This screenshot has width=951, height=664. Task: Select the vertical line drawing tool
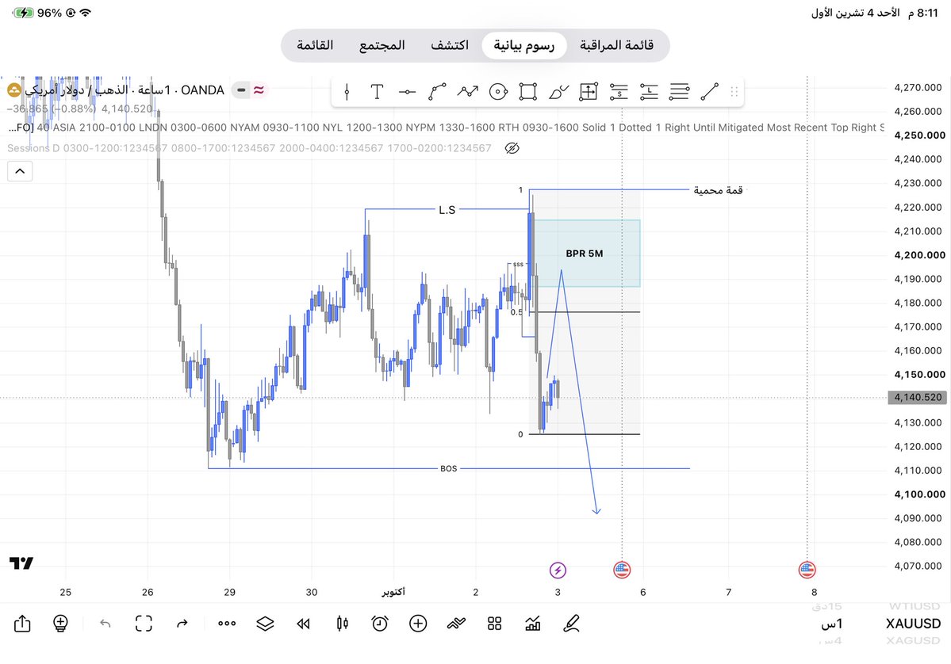point(347,92)
